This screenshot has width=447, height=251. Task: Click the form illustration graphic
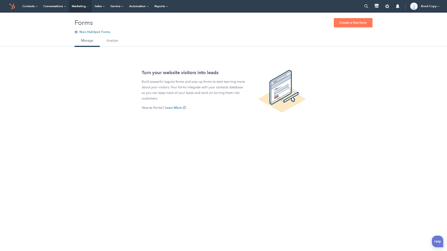pyautogui.click(x=282, y=91)
